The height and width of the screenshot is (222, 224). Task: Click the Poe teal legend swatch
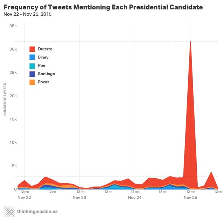[x=32, y=65]
